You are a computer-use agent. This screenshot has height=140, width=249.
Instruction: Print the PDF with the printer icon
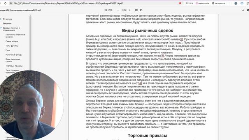[248, 10]
